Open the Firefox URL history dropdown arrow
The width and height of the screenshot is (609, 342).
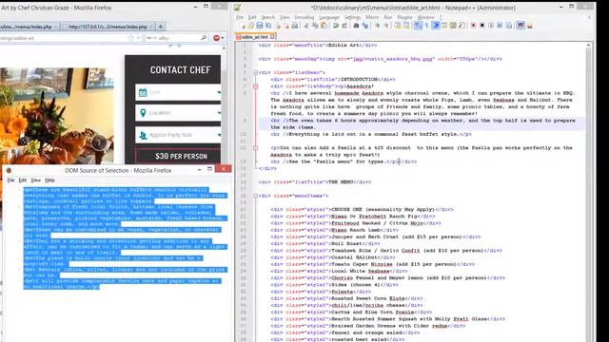(138, 38)
